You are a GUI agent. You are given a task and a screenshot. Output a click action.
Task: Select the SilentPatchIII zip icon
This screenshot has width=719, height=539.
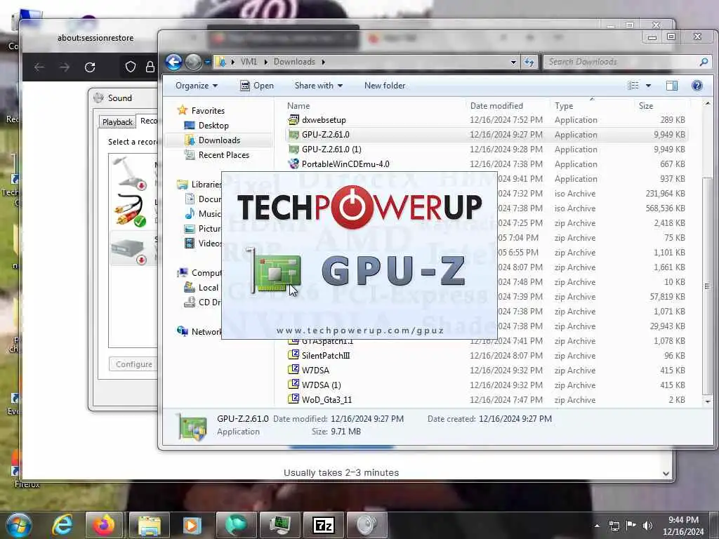[x=293, y=355]
